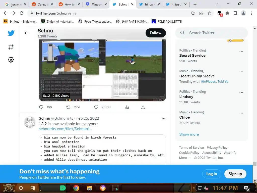Viewport: 257px width, 193px height.
Task: Close the 'How to' tab
Action: 79,5
